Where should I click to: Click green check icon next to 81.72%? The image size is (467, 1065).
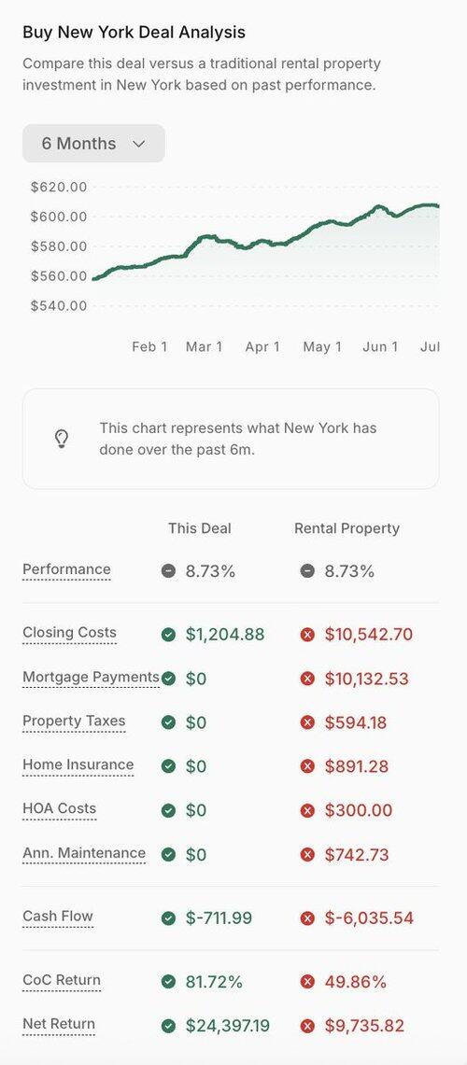pos(168,981)
